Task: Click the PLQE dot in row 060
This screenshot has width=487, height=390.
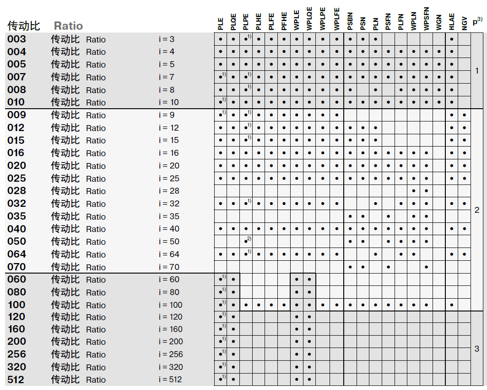Action: pos(233,279)
